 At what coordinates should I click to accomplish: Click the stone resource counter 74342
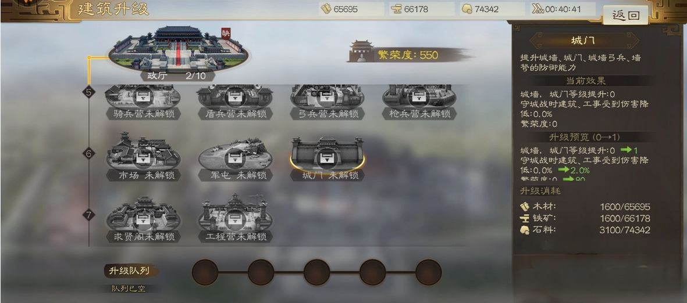point(493,9)
